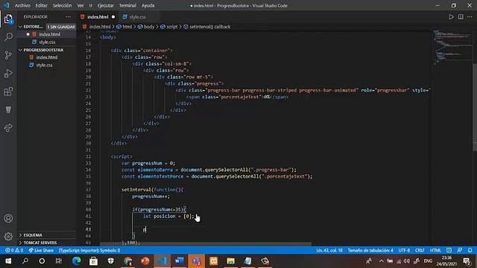This screenshot has width=477, height=268.
Task: Open Chrome from the taskbar
Action: tap(128, 261)
